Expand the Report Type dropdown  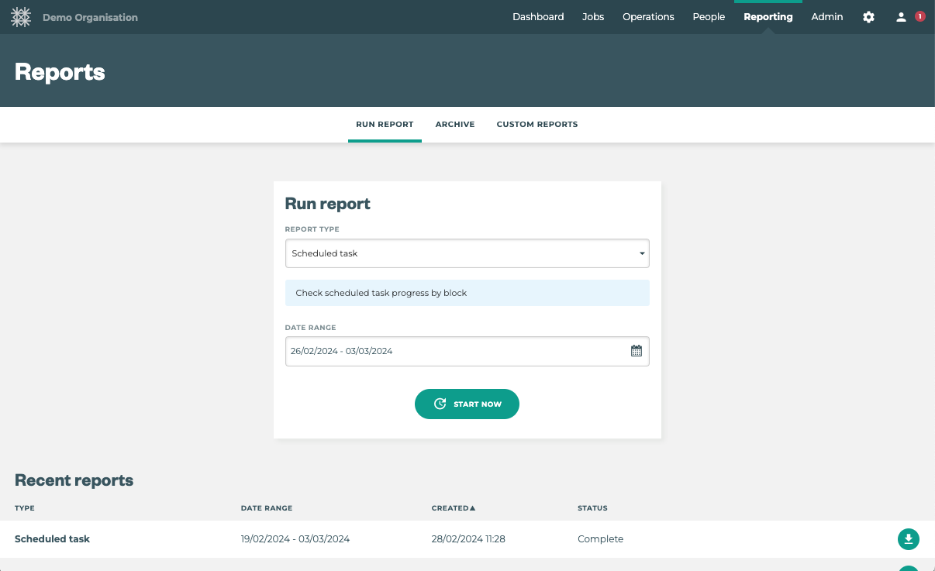click(467, 253)
